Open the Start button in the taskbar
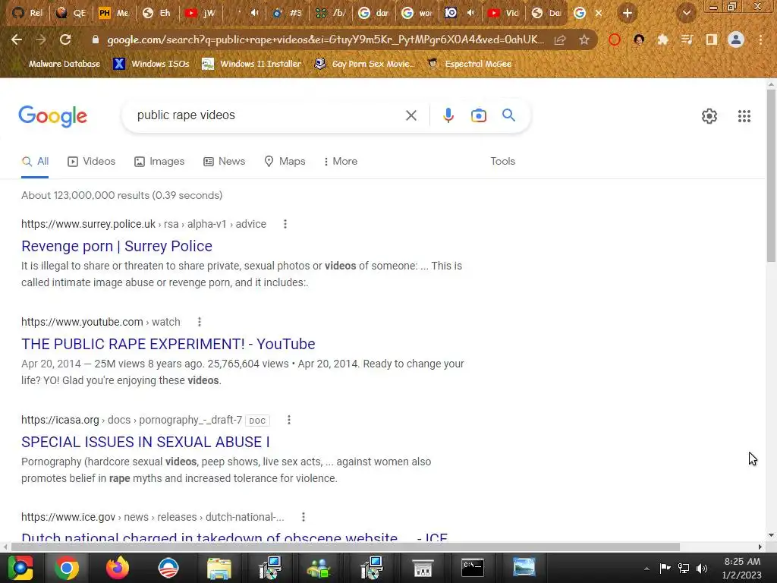Image resolution: width=777 pixels, height=583 pixels. pos(20,568)
